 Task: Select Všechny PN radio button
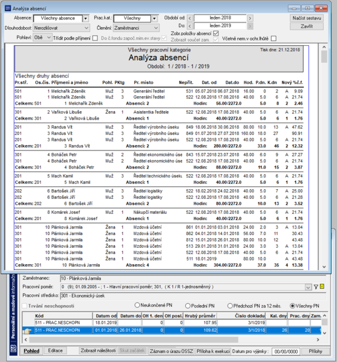point(292,306)
